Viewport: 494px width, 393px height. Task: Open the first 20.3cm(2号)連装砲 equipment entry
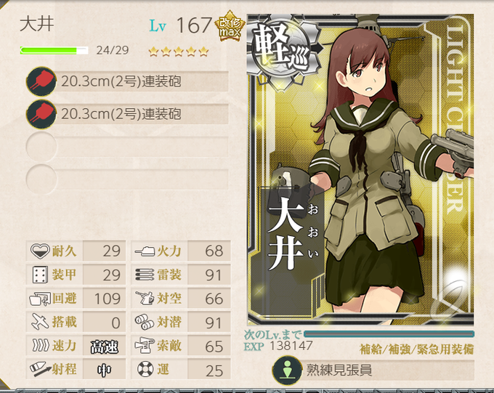pos(127,81)
